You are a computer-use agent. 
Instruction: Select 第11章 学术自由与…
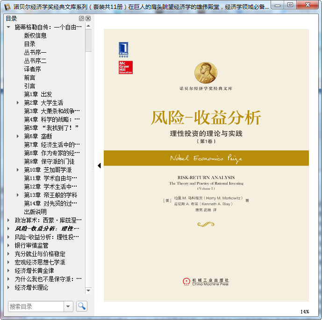[x=50, y=178]
